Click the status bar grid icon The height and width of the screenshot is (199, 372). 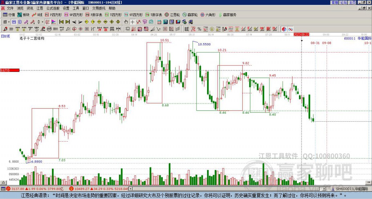3,189
